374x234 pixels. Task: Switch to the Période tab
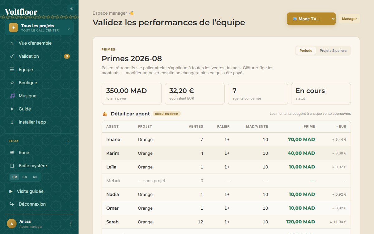point(306,51)
